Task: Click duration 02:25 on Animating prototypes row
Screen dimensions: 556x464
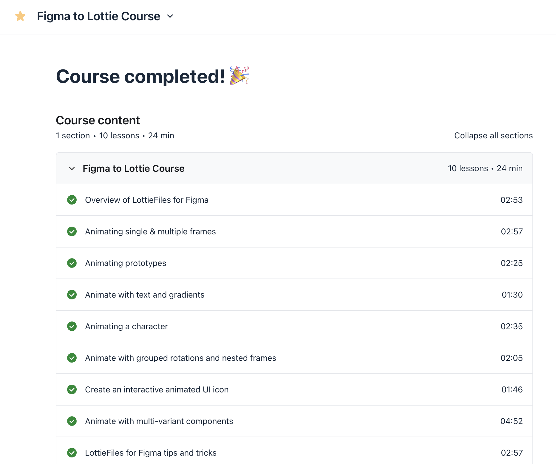Action: [512, 263]
